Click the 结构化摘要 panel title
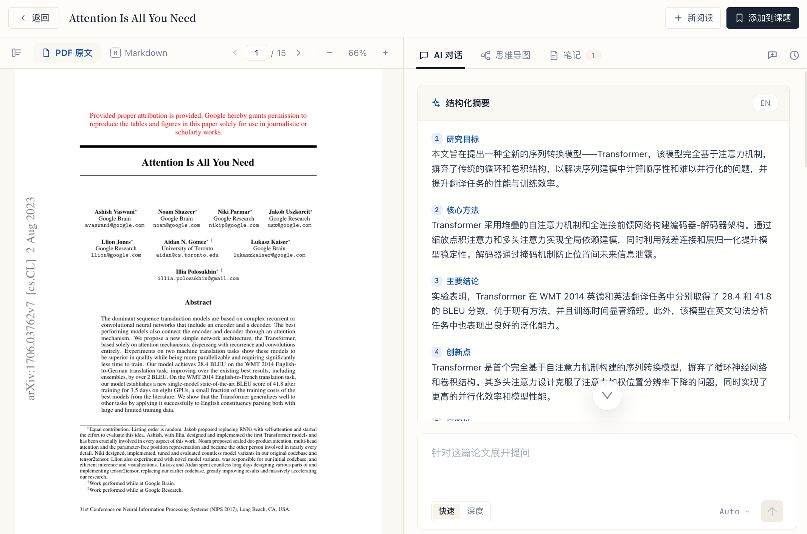Viewport: 807px width, 534px height. [468, 103]
